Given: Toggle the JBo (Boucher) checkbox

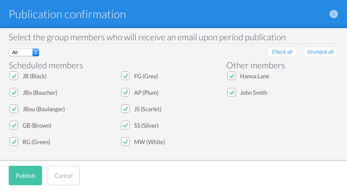Looking at the screenshot, I should coord(14,92).
